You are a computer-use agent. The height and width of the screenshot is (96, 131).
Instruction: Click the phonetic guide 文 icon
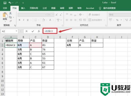point(58,20)
